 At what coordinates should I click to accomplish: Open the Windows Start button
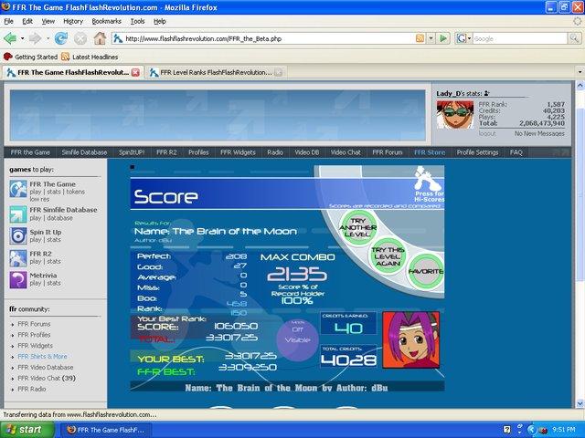(27, 430)
